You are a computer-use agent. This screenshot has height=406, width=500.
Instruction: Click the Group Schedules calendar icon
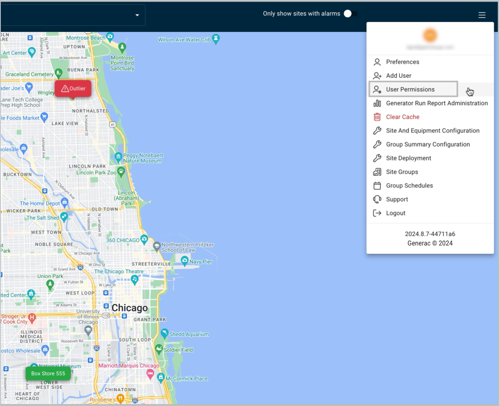(377, 185)
